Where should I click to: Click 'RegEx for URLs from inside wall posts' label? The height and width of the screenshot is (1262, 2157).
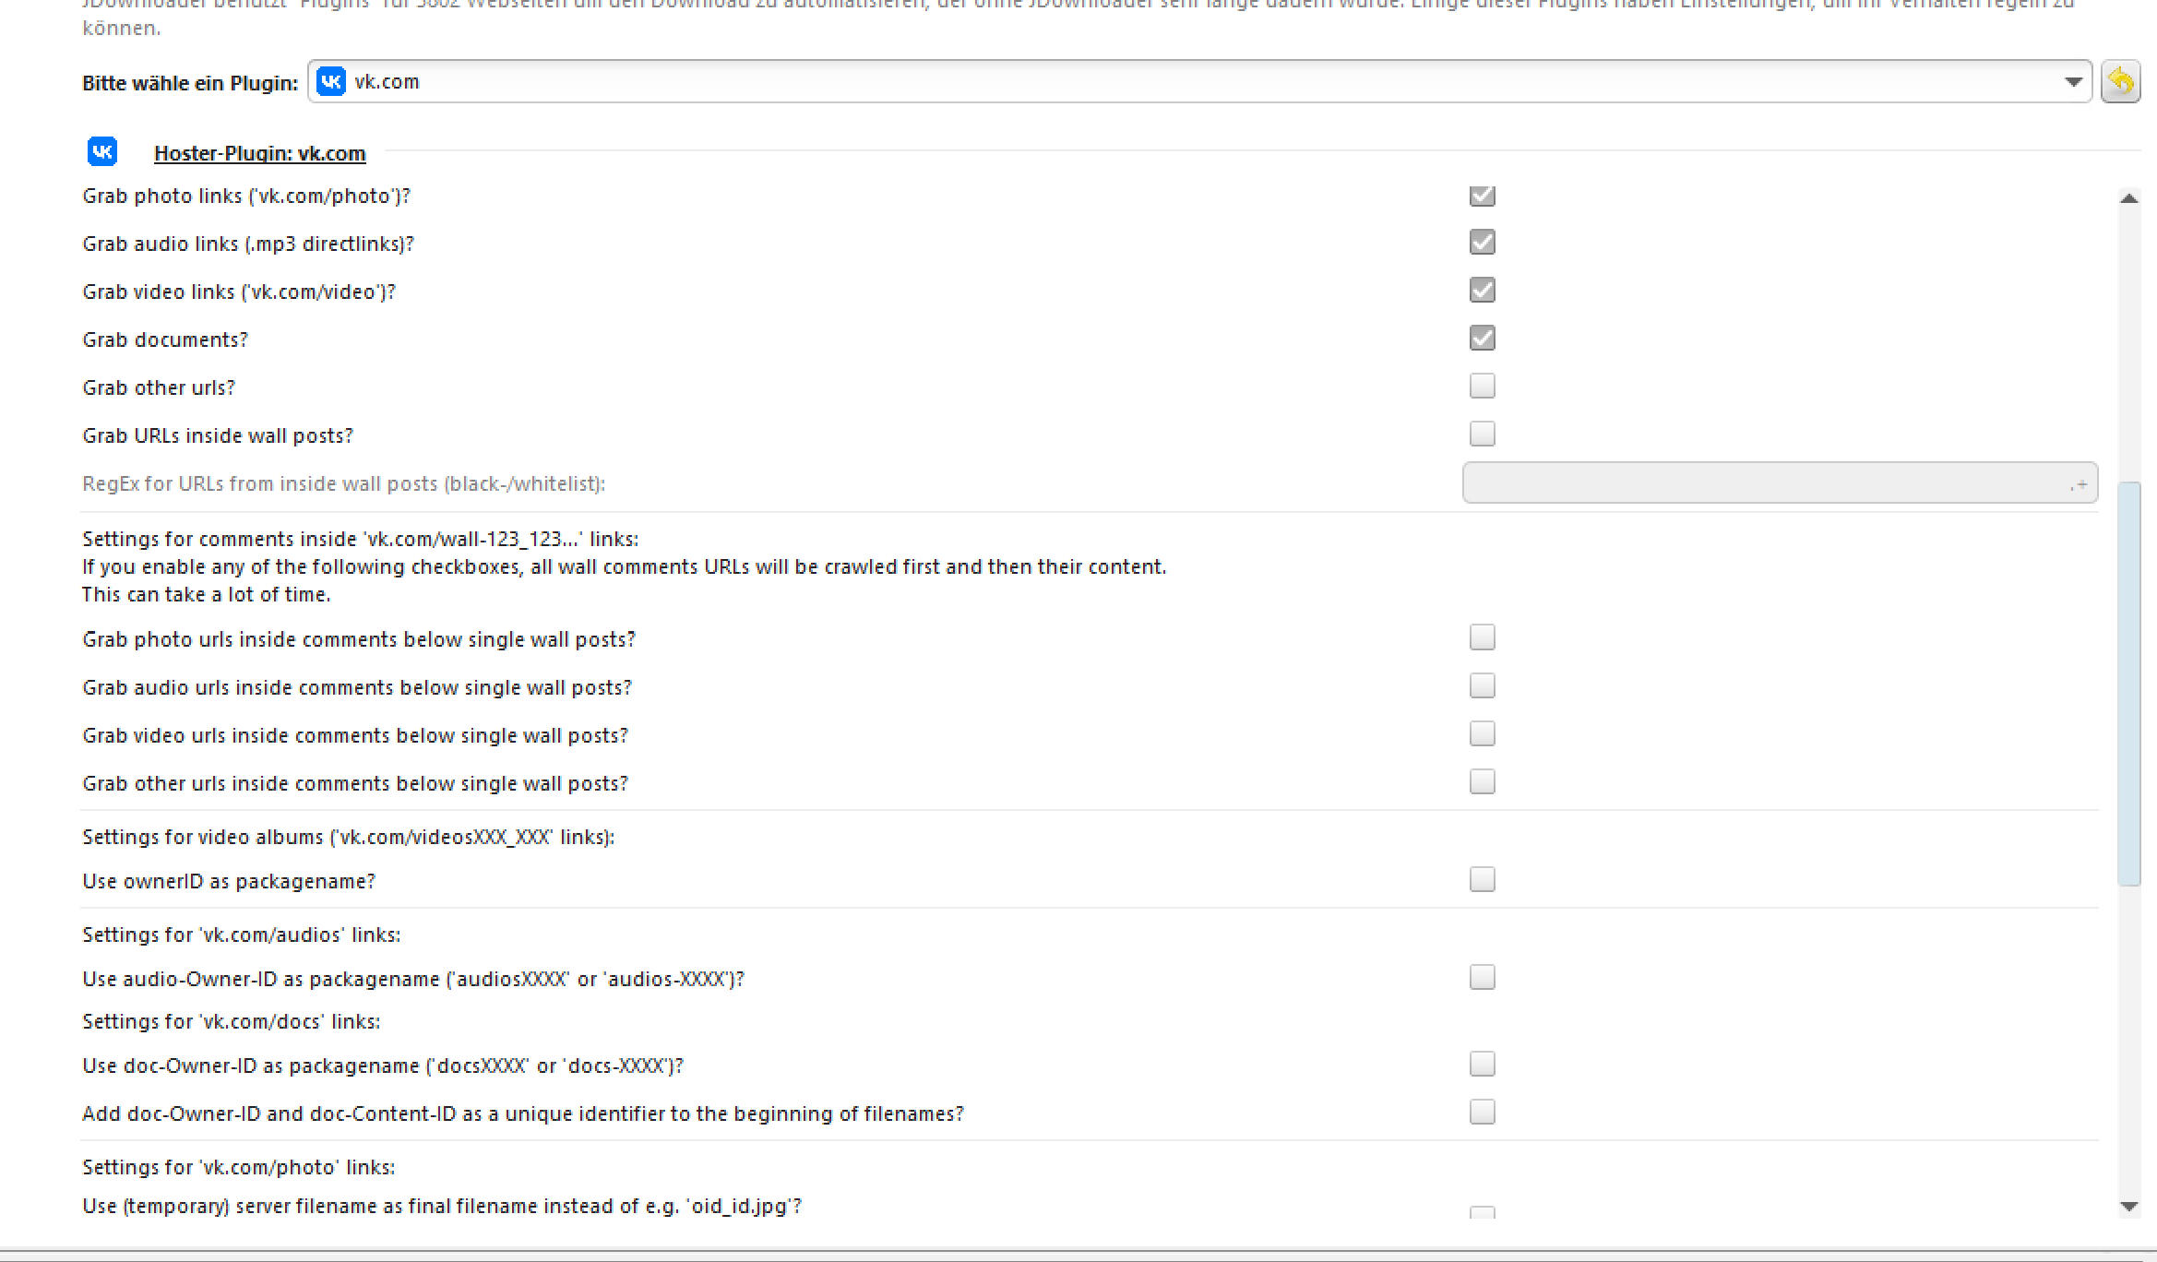(344, 484)
